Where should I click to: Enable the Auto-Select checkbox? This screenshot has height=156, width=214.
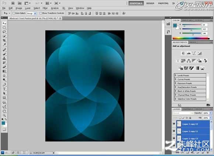tap(14, 13)
